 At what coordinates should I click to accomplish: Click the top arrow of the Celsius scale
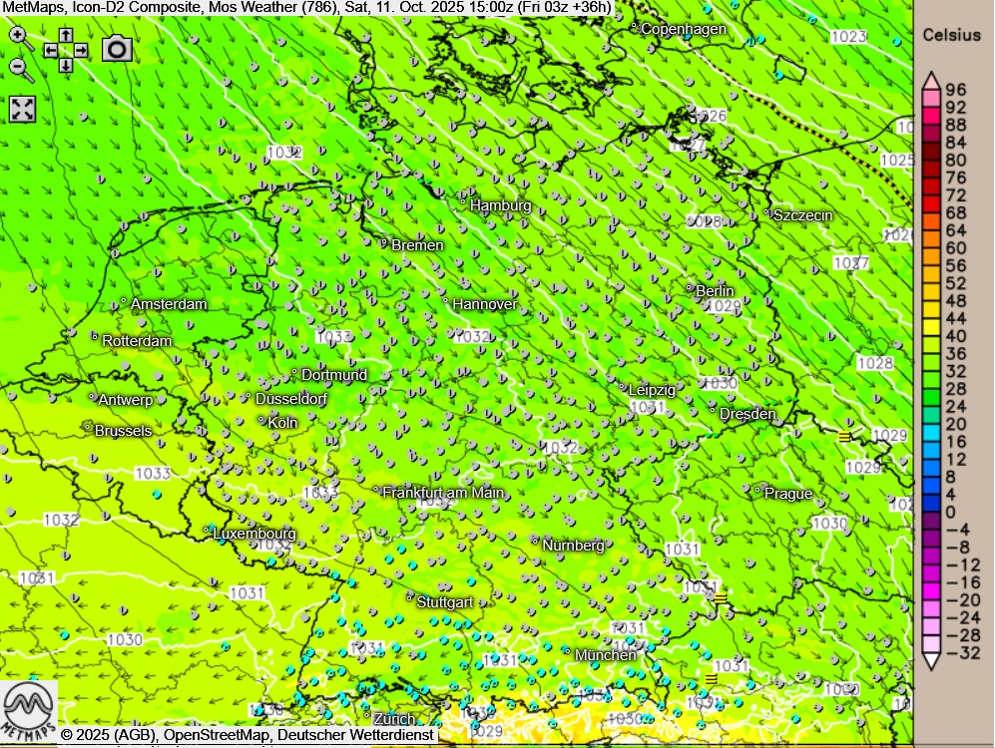pyautogui.click(x=929, y=81)
